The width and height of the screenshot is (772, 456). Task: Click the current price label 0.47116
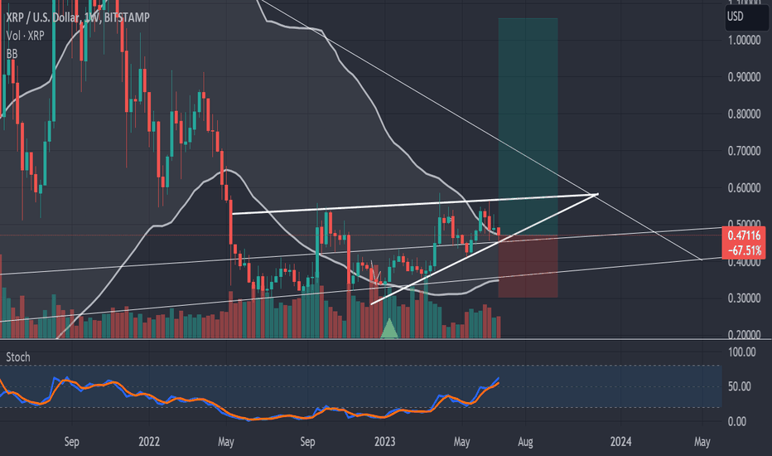tap(744, 235)
